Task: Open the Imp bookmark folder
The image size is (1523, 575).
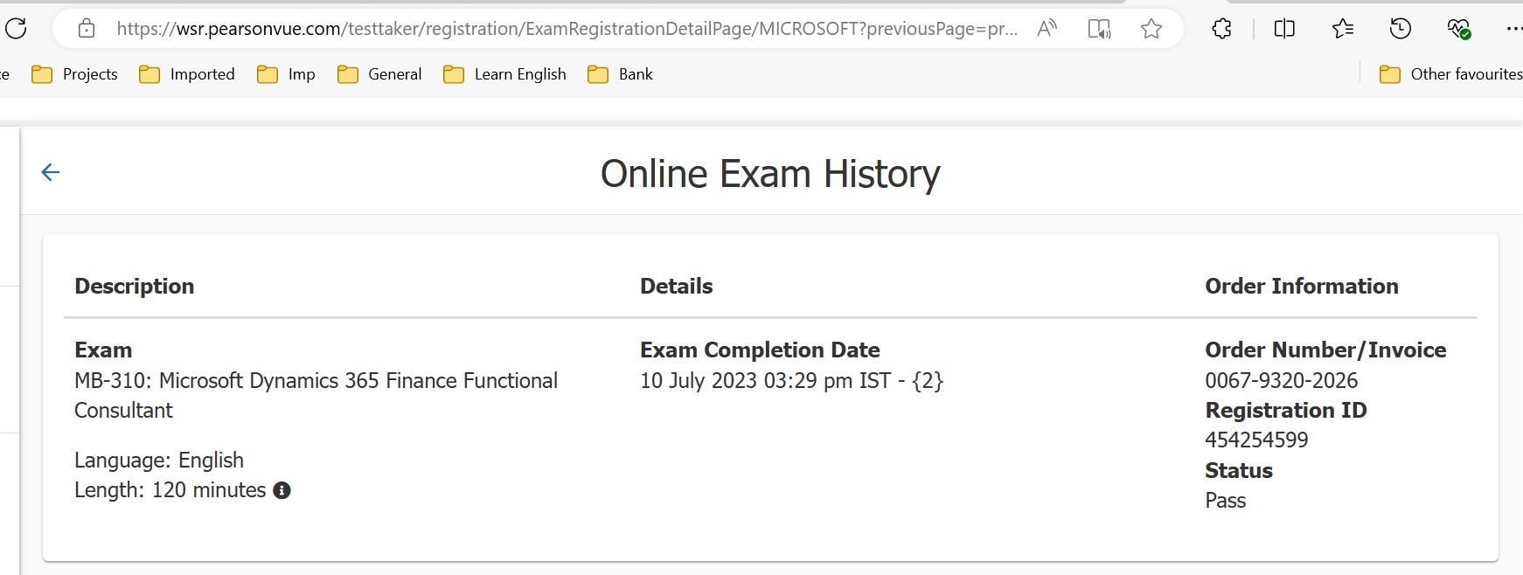Action: (286, 74)
